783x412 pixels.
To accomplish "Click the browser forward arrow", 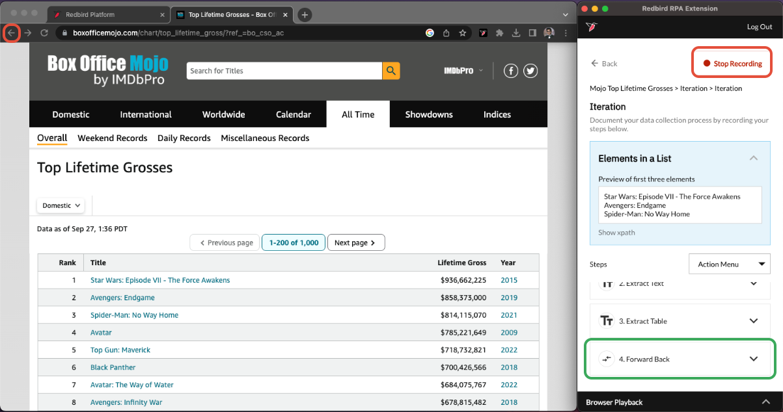I will tap(28, 32).
